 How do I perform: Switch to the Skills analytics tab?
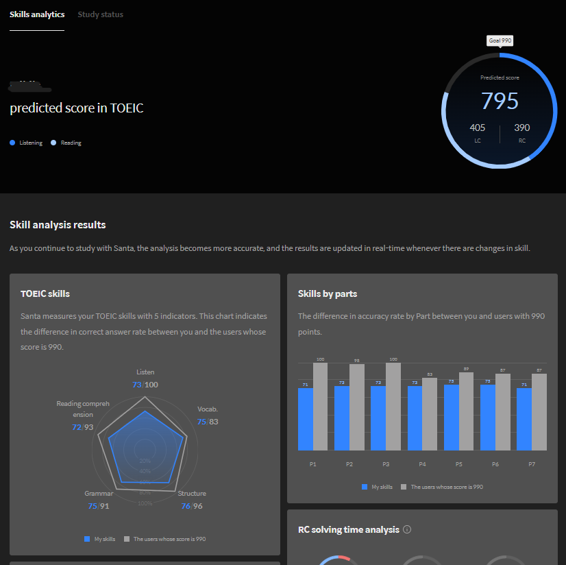(x=37, y=14)
